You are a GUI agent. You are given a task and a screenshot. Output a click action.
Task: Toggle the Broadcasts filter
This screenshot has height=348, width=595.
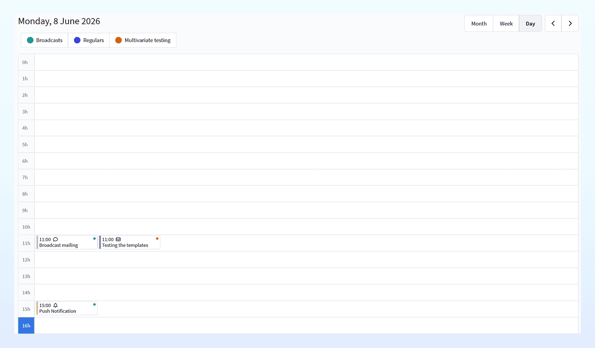click(x=44, y=40)
